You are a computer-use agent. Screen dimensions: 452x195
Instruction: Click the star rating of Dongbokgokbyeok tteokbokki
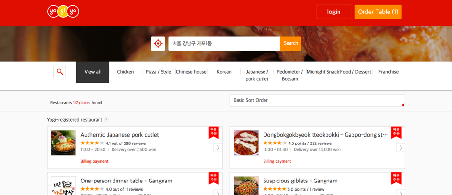tap(275, 143)
